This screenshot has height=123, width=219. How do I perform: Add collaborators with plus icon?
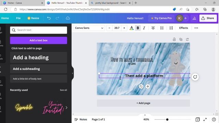(185, 18)
